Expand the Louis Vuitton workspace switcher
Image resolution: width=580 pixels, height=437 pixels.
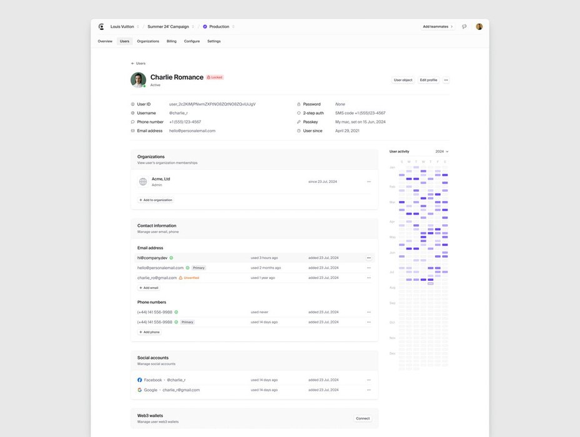click(125, 27)
